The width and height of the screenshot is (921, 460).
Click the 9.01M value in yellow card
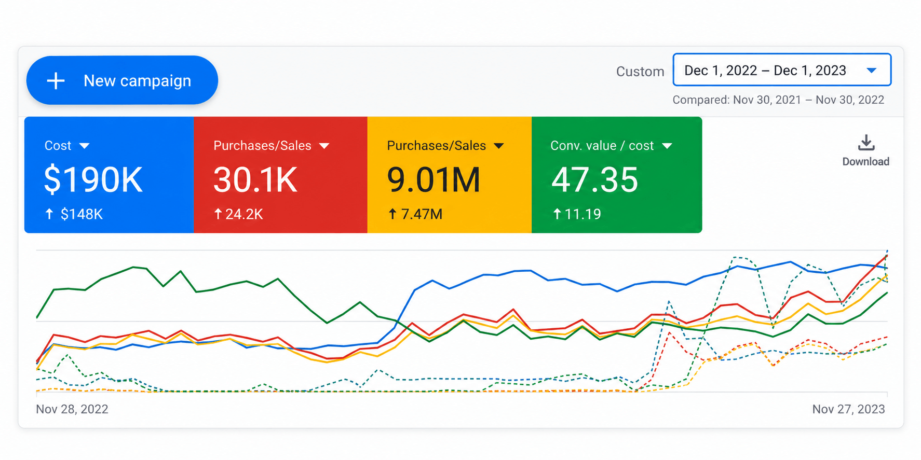click(434, 180)
